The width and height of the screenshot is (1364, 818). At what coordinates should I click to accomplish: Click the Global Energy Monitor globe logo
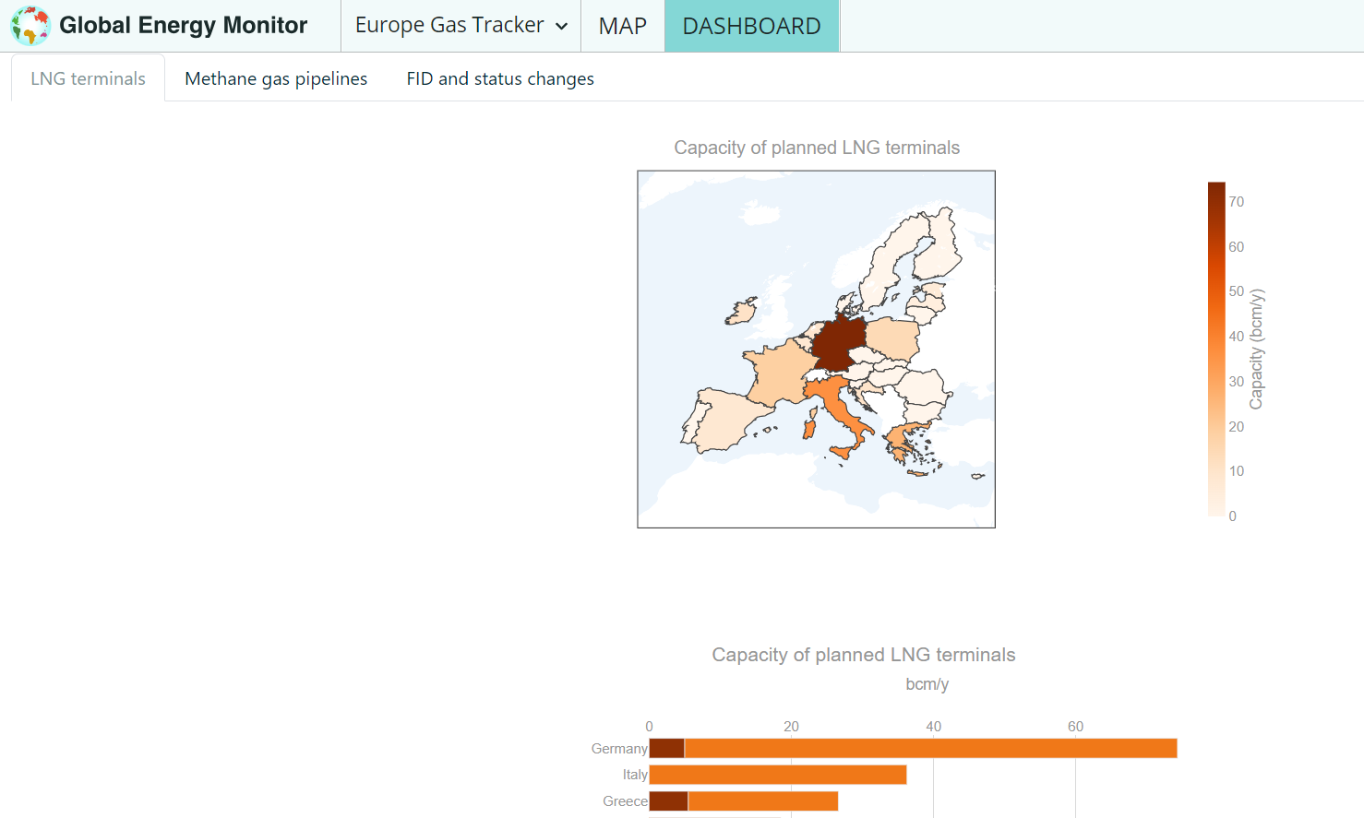(30, 26)
